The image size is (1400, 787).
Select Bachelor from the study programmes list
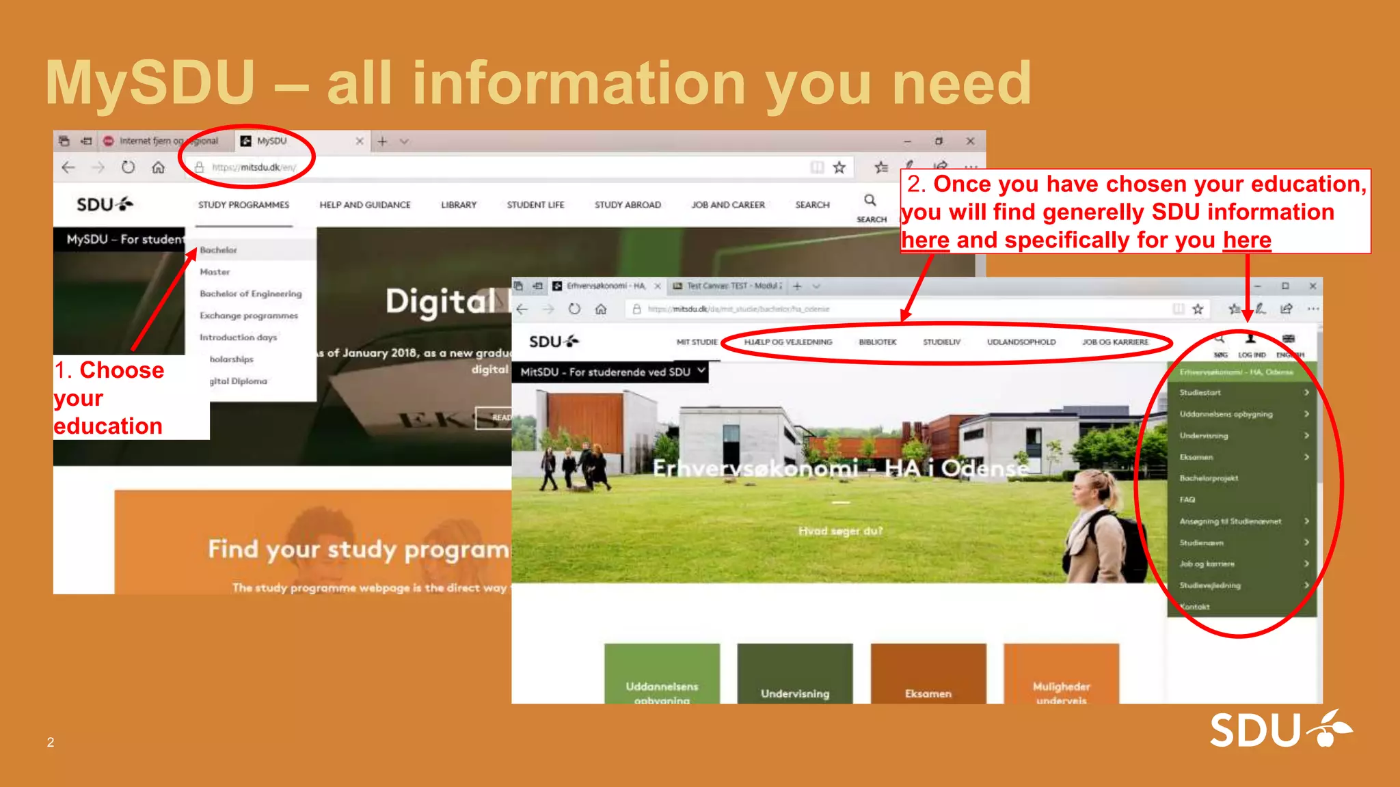point(219,250)
